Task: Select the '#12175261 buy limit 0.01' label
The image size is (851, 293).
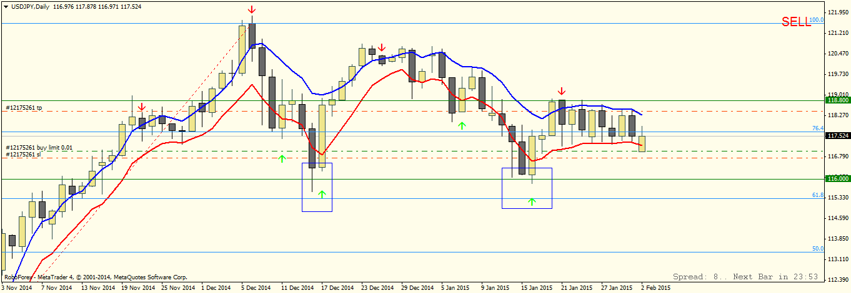Action: 39,147
